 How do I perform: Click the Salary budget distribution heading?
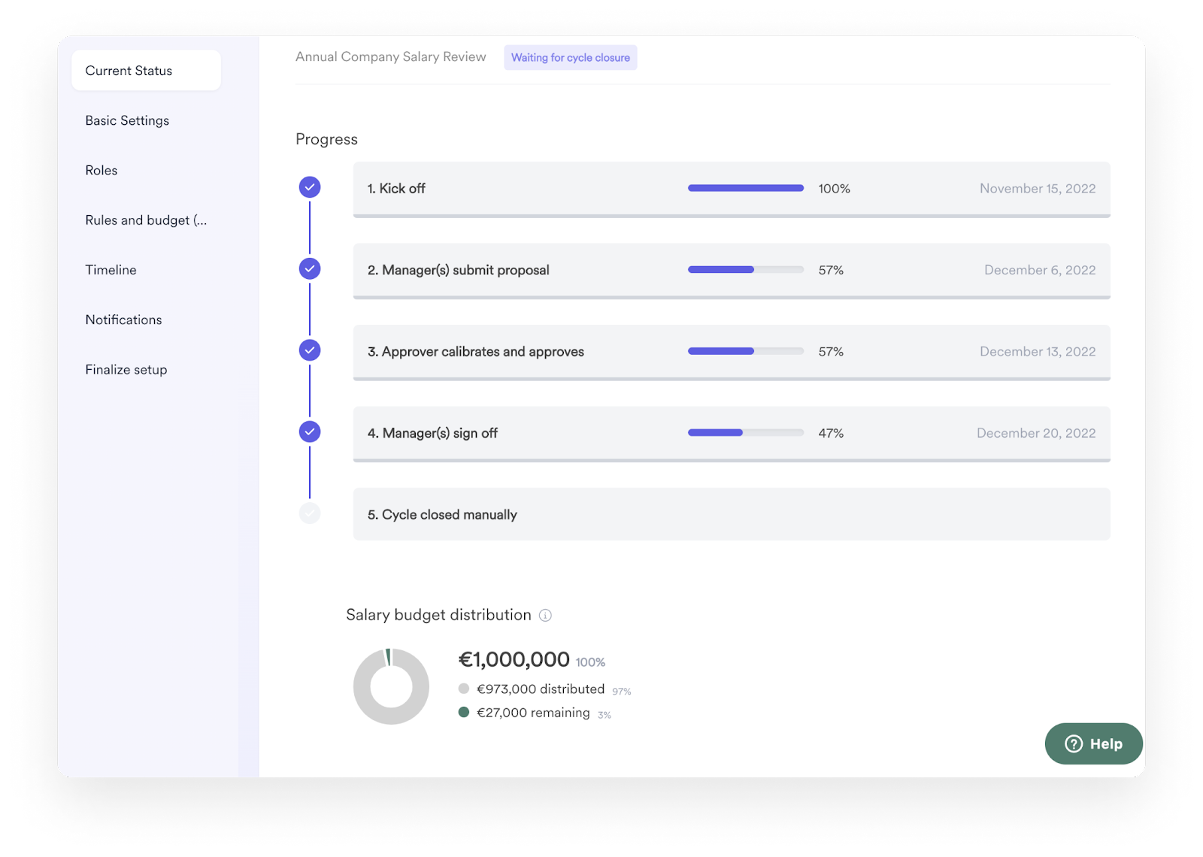(438, 615)
